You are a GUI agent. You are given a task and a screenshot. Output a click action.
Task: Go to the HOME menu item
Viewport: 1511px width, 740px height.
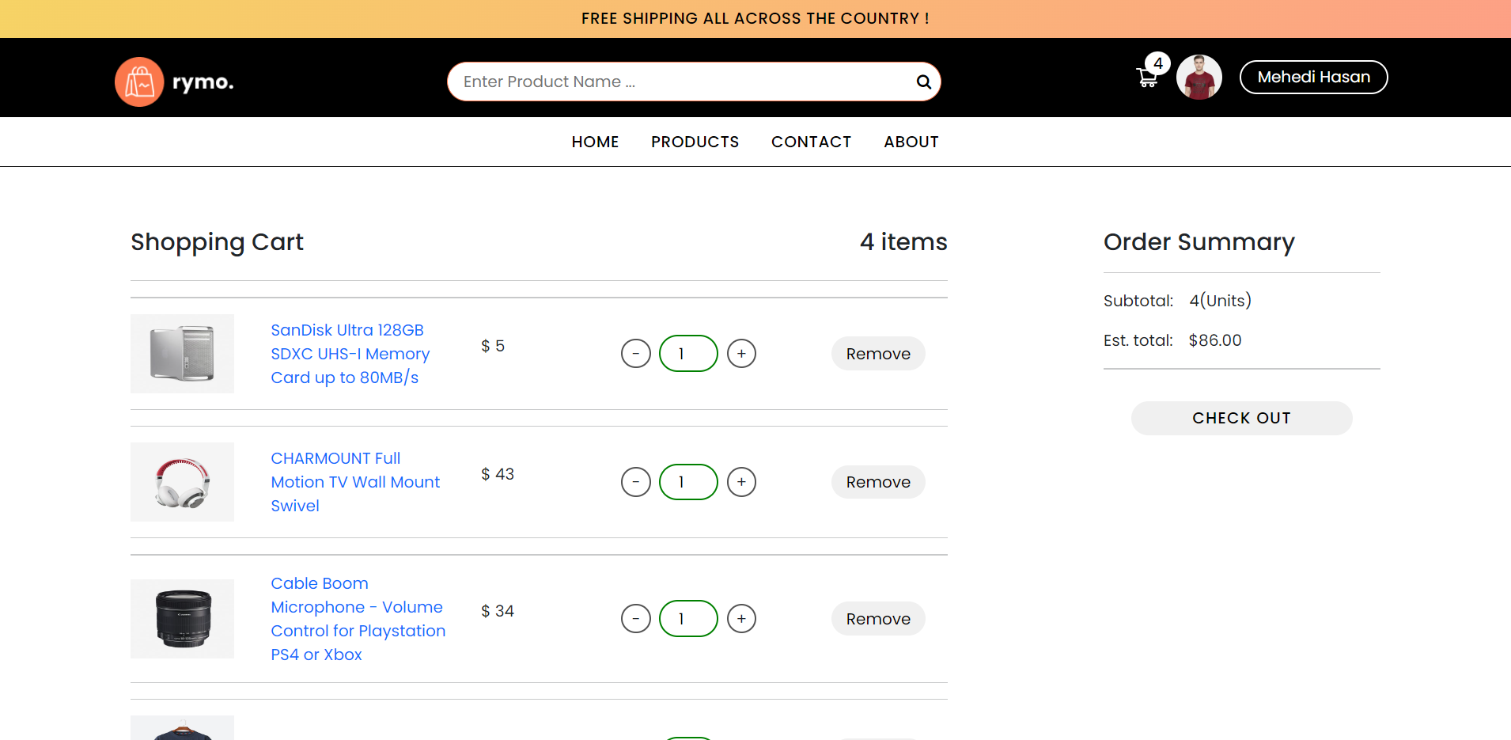(x=596, y=142)
